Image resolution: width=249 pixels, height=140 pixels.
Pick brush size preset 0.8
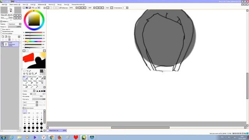(x=29, y=112)
